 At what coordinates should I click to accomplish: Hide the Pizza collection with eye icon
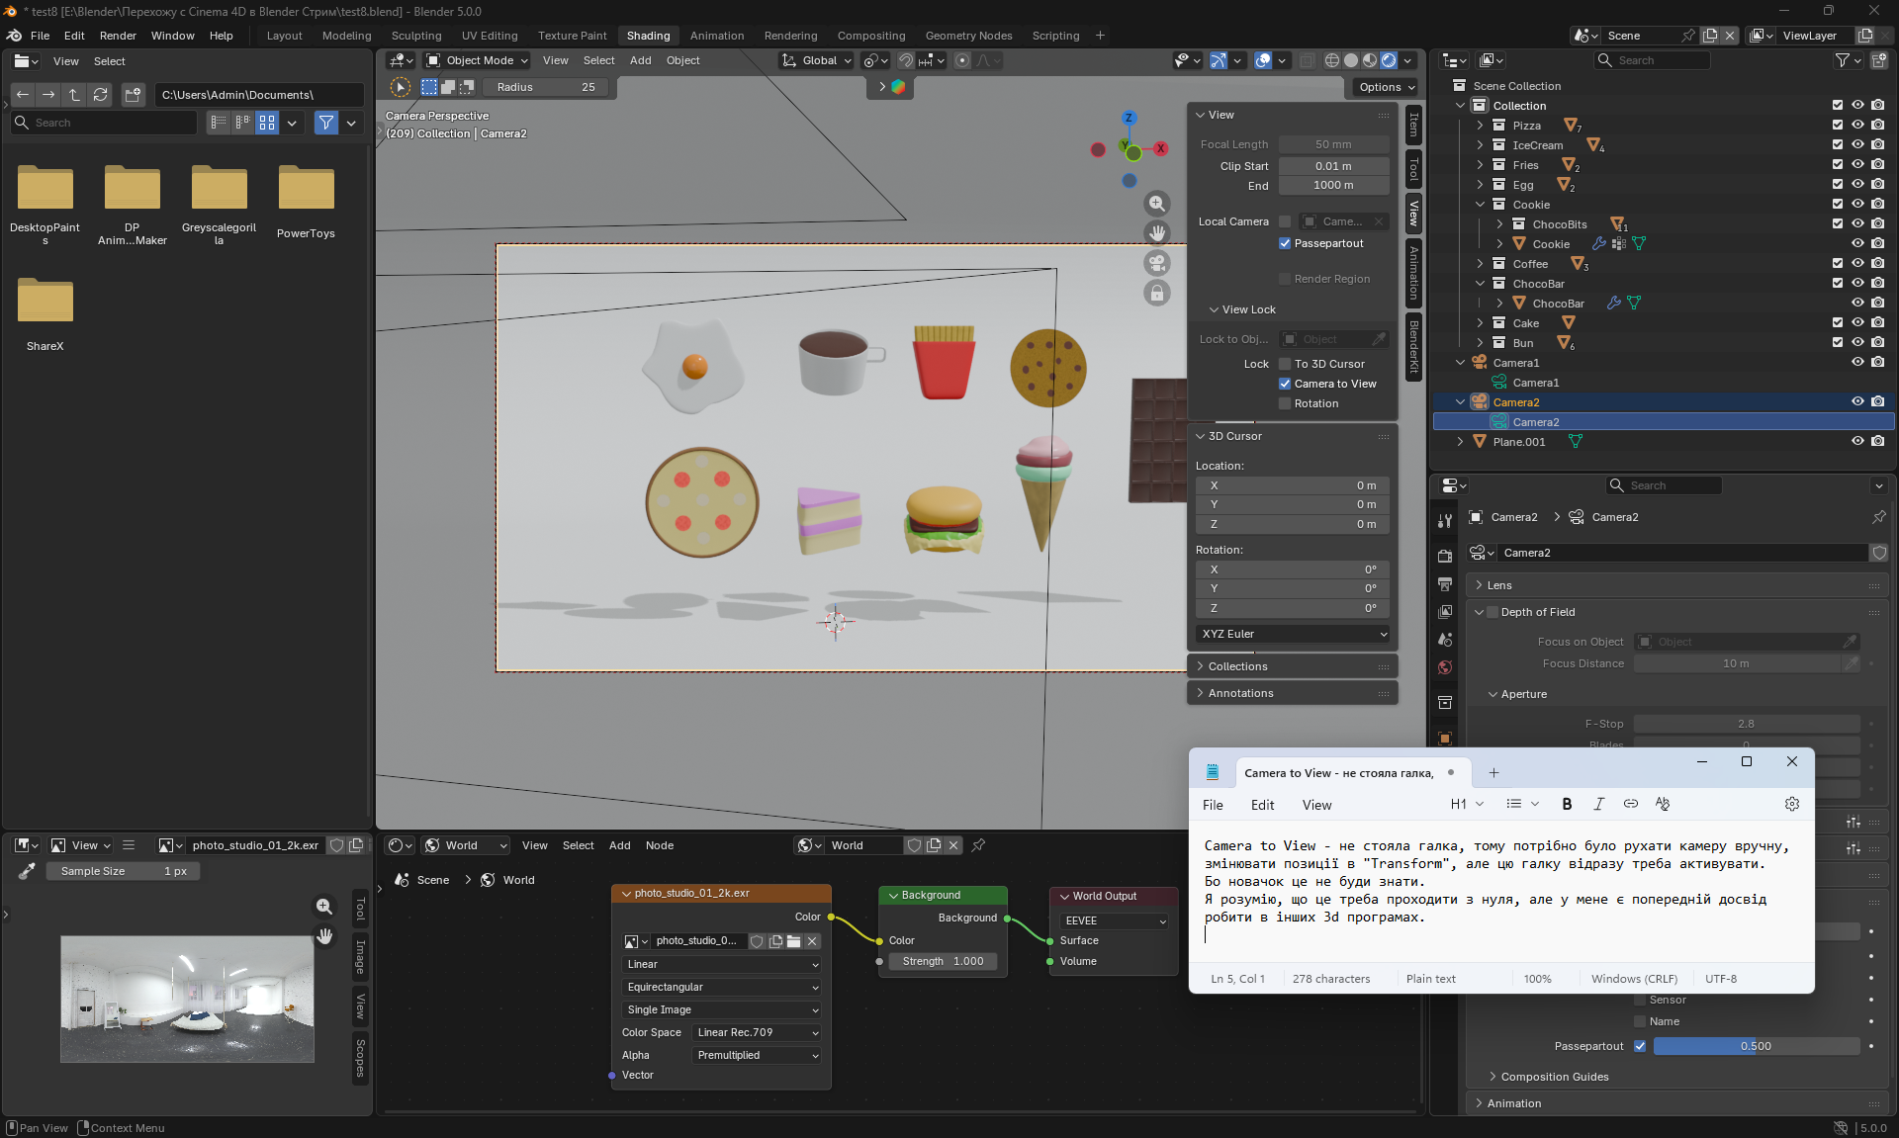1857,126
